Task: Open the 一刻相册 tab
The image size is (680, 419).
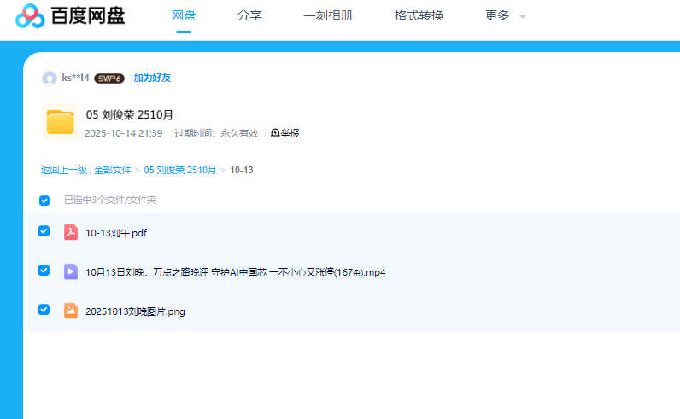Action: (x=327, y=16)
